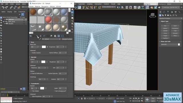Expand the table_group tree arrow

[3, 22]
